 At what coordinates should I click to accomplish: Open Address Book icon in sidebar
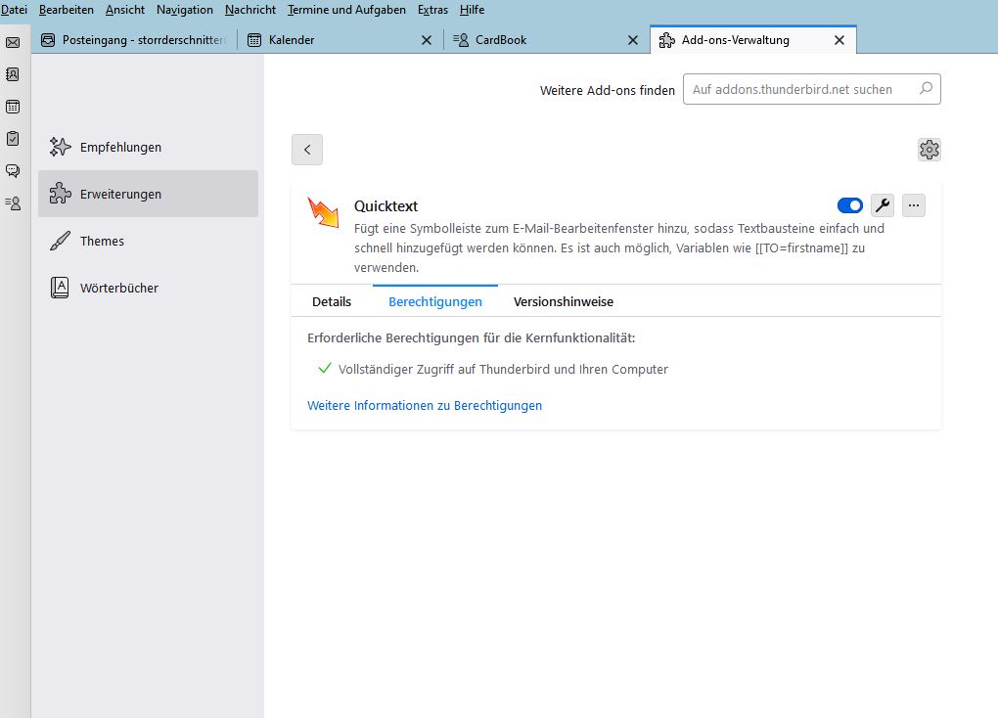13,74
